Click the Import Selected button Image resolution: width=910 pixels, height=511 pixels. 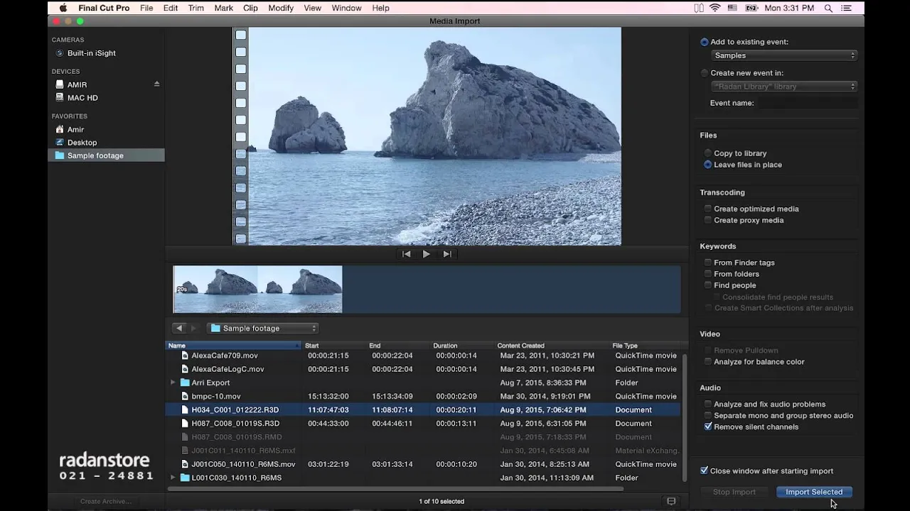[814, 492]
